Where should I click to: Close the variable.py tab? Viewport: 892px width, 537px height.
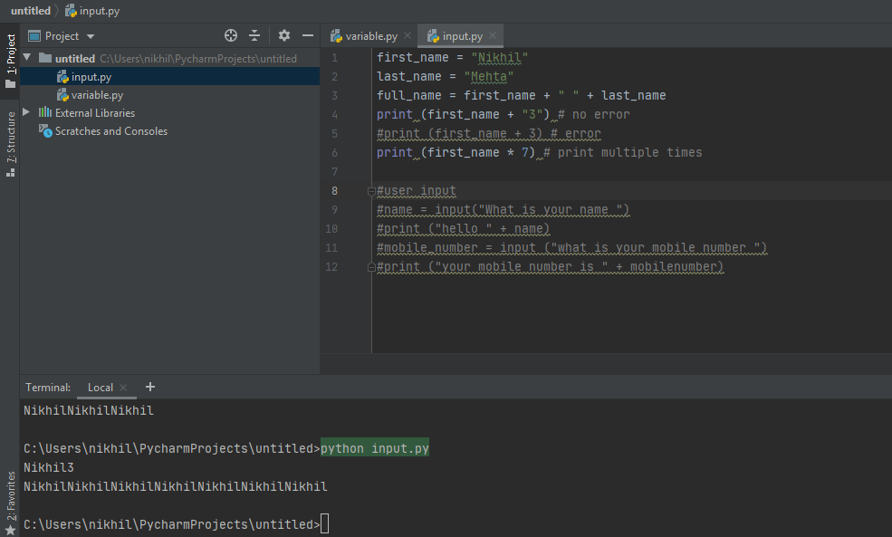tap(408, 35)
